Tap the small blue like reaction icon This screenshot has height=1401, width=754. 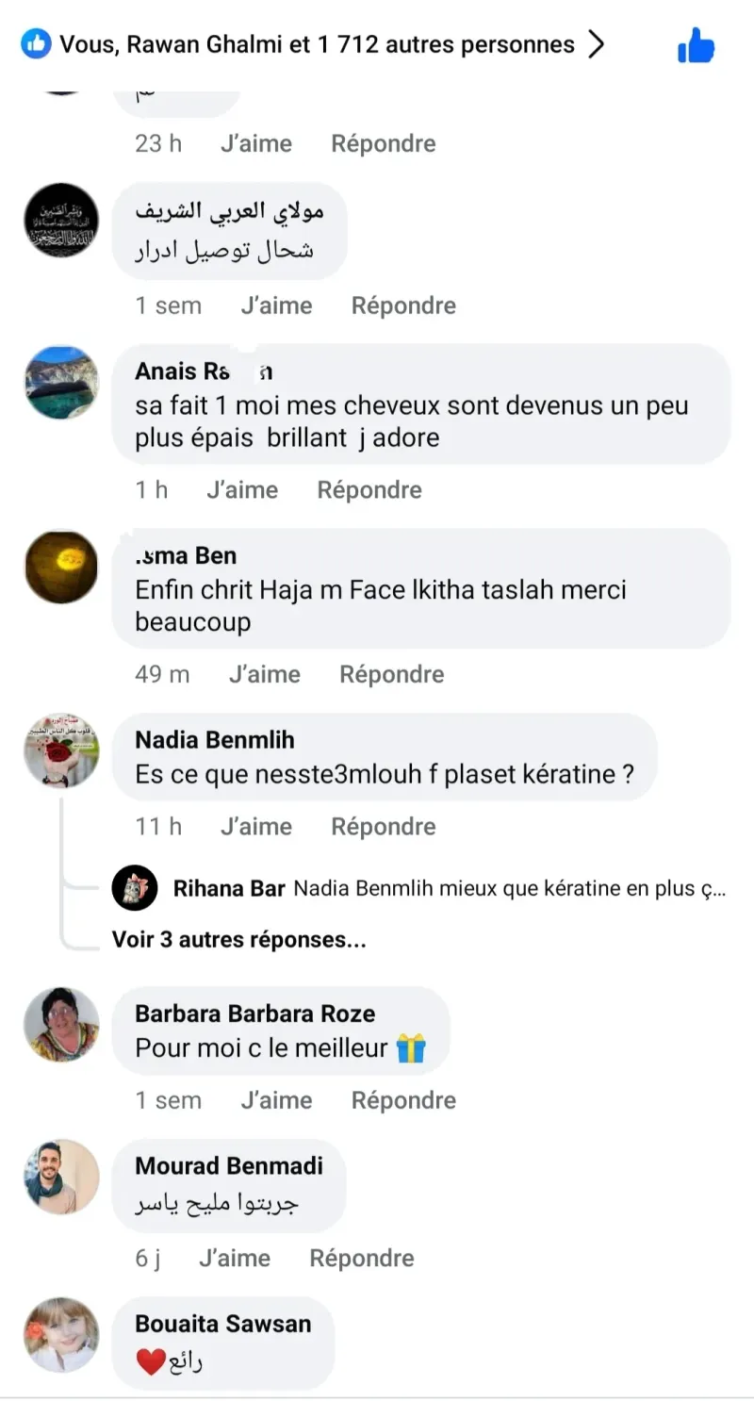pos(36,43)
